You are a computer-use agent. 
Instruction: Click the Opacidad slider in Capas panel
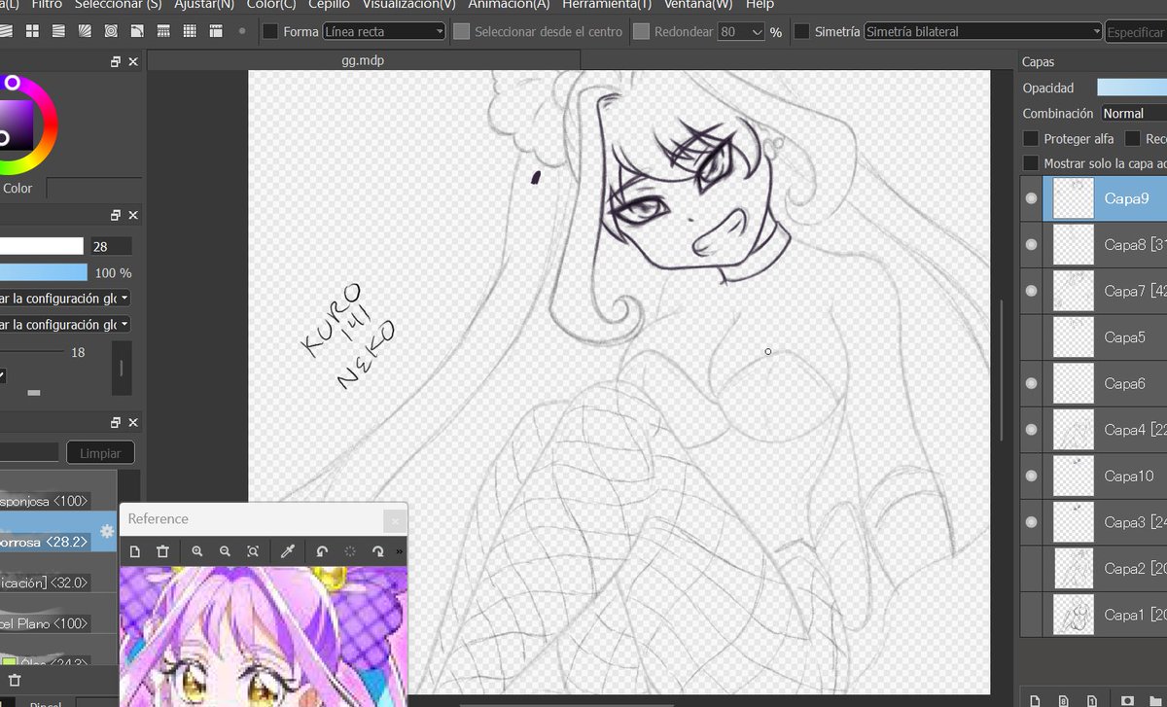[1132, 88]
